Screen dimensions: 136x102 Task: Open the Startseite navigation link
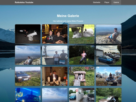coord(96,3)
